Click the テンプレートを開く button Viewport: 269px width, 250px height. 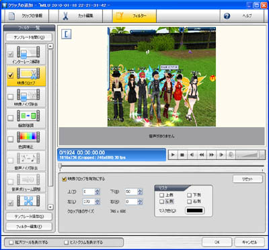(29, 37)
